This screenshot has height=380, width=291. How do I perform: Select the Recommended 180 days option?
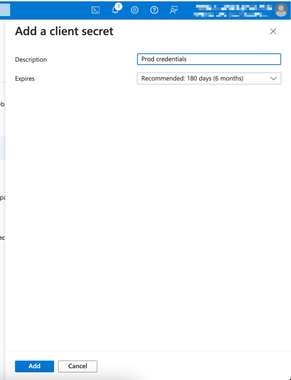point(193,78)
